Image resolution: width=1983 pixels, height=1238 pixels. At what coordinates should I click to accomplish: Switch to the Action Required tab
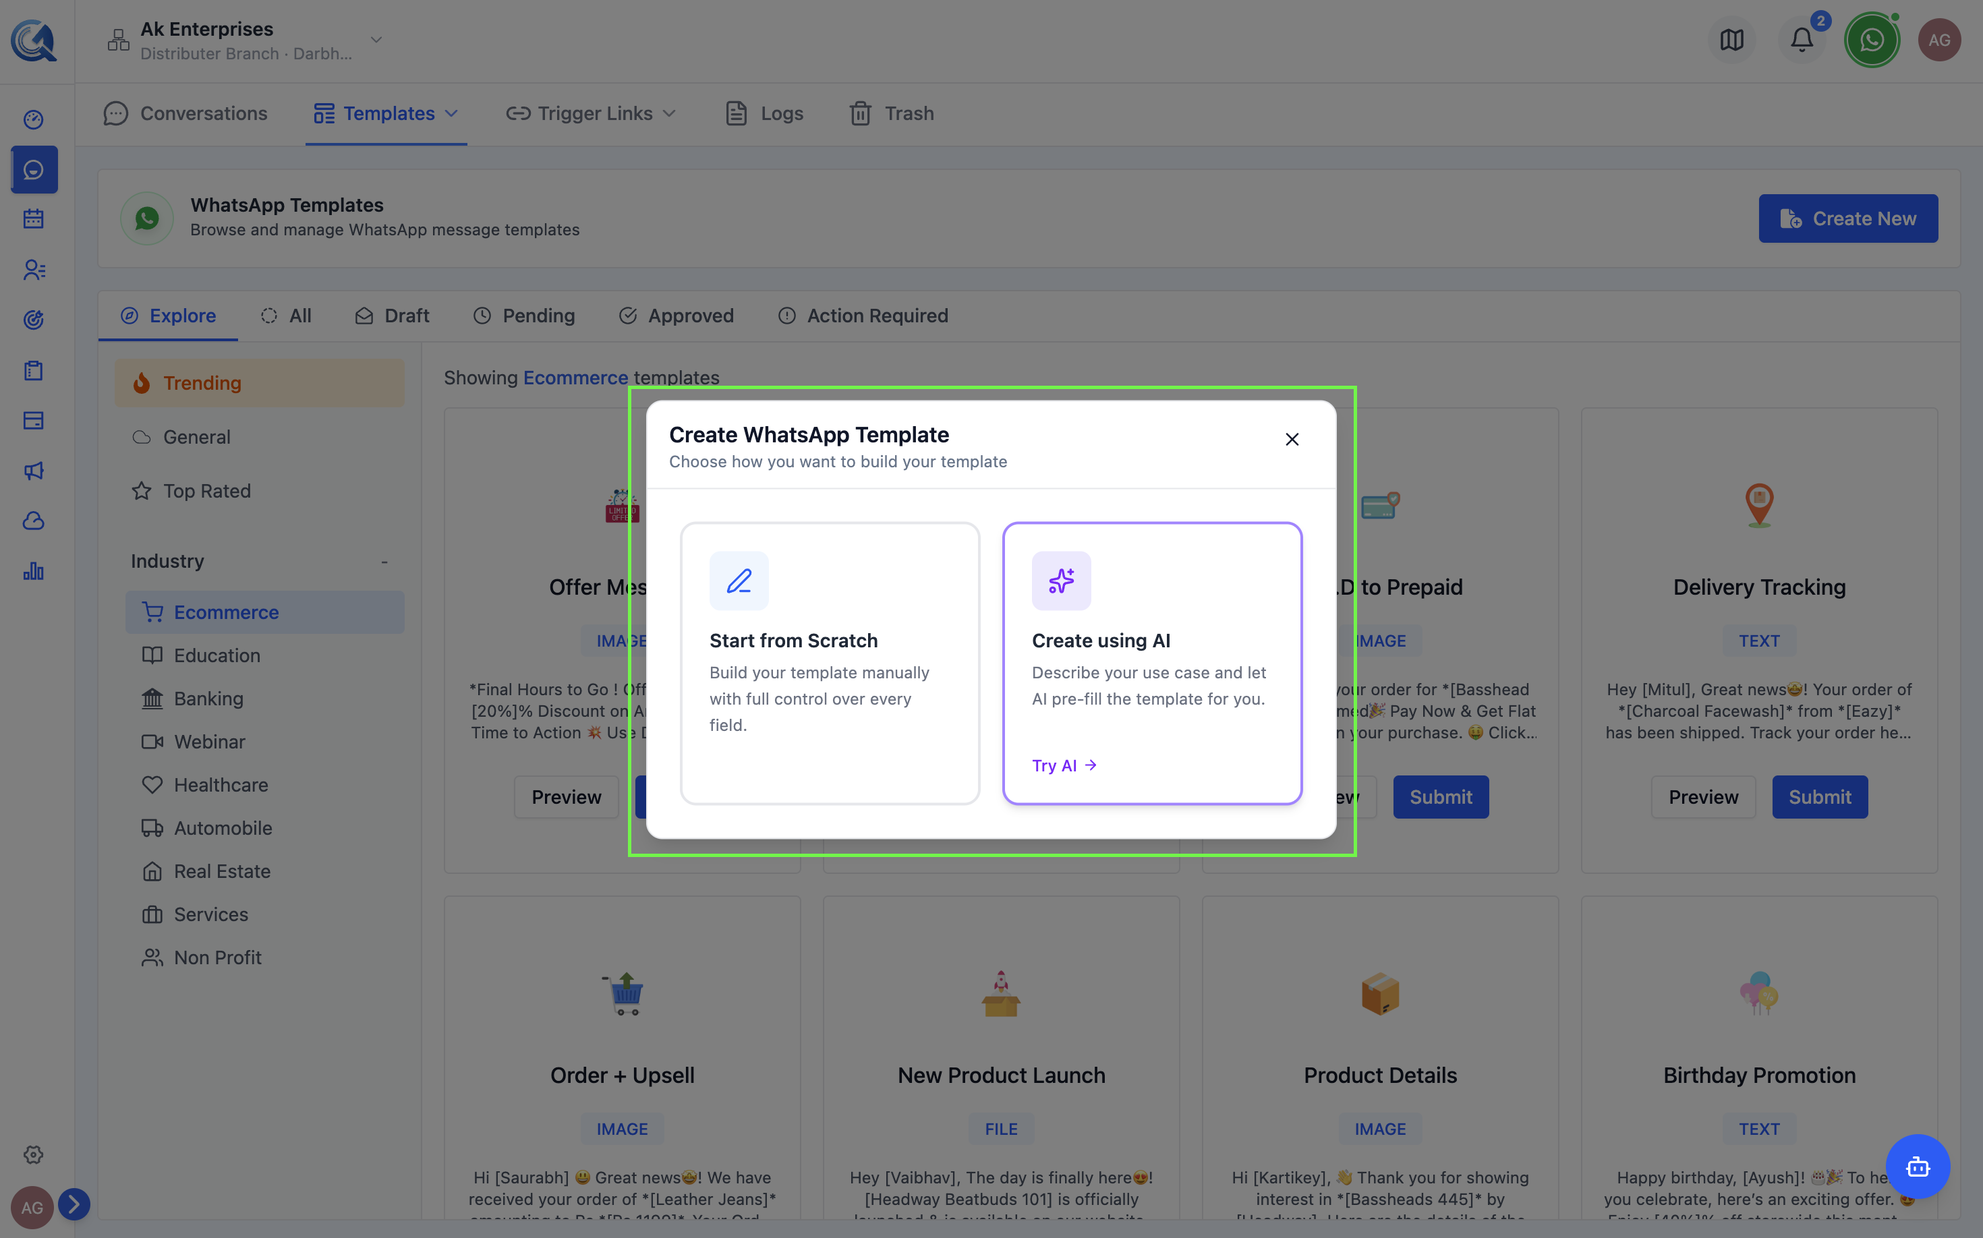coord(863,316)
